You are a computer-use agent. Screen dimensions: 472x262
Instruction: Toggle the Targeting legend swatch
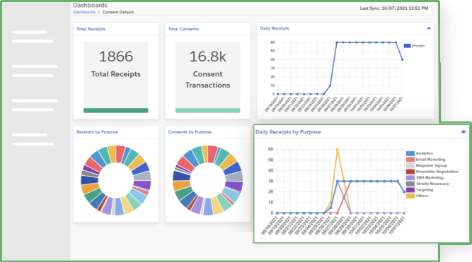(410, 190)
